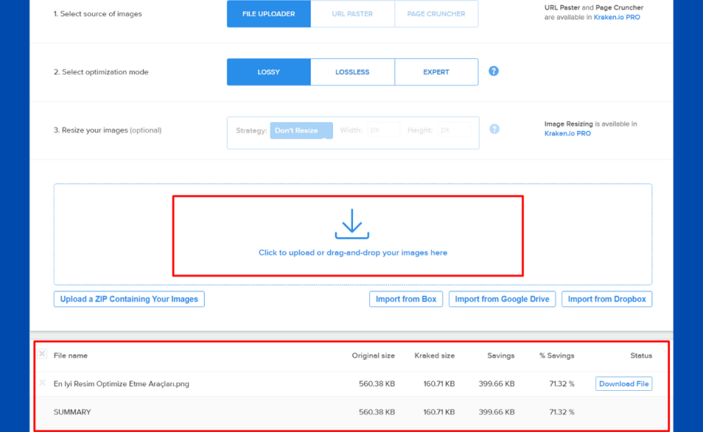This screenshot has width=703, height=432.
Task: Click the Width px input field
Action: 383,130
